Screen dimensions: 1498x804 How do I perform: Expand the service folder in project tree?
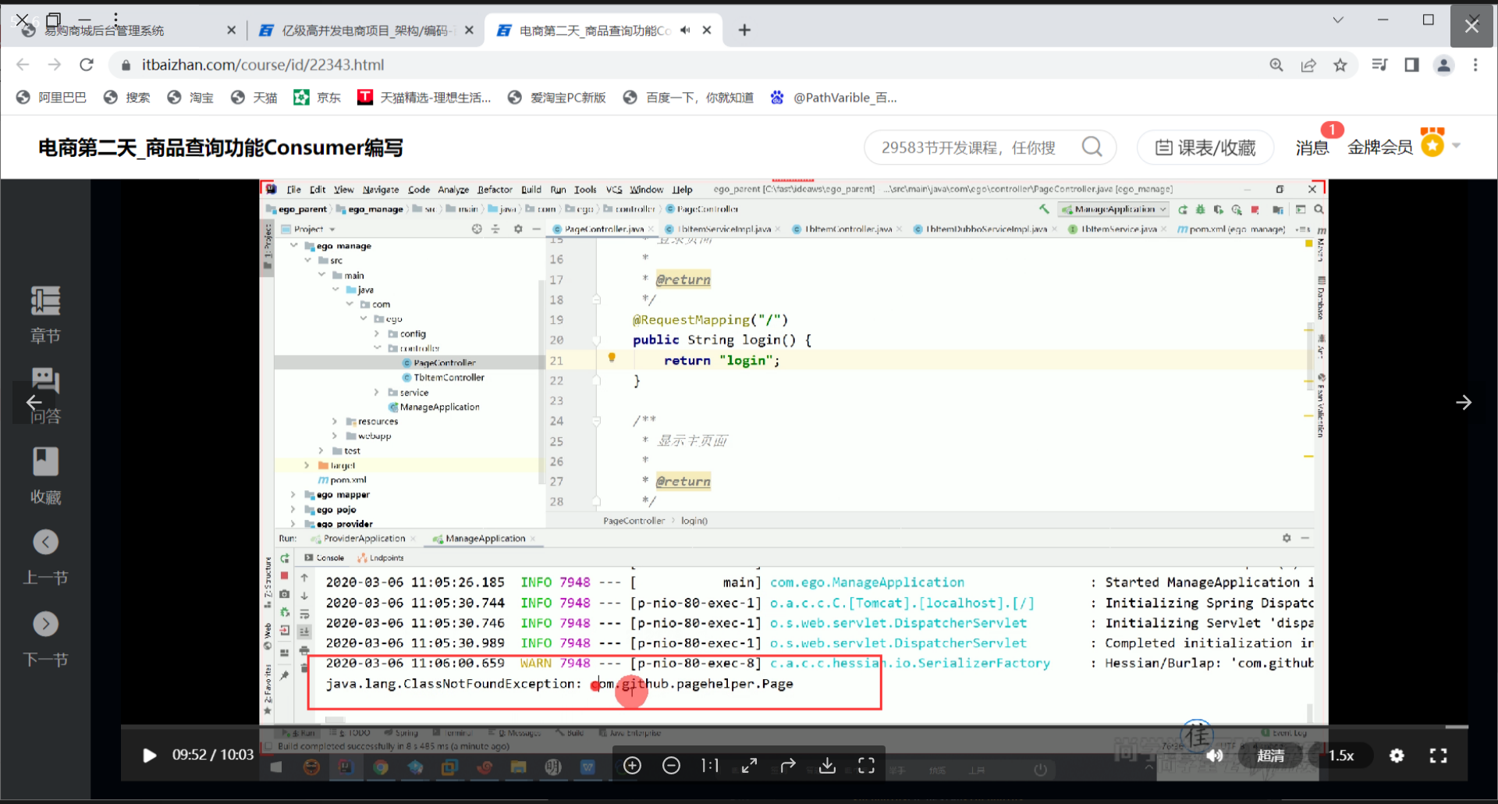[377, 393]
